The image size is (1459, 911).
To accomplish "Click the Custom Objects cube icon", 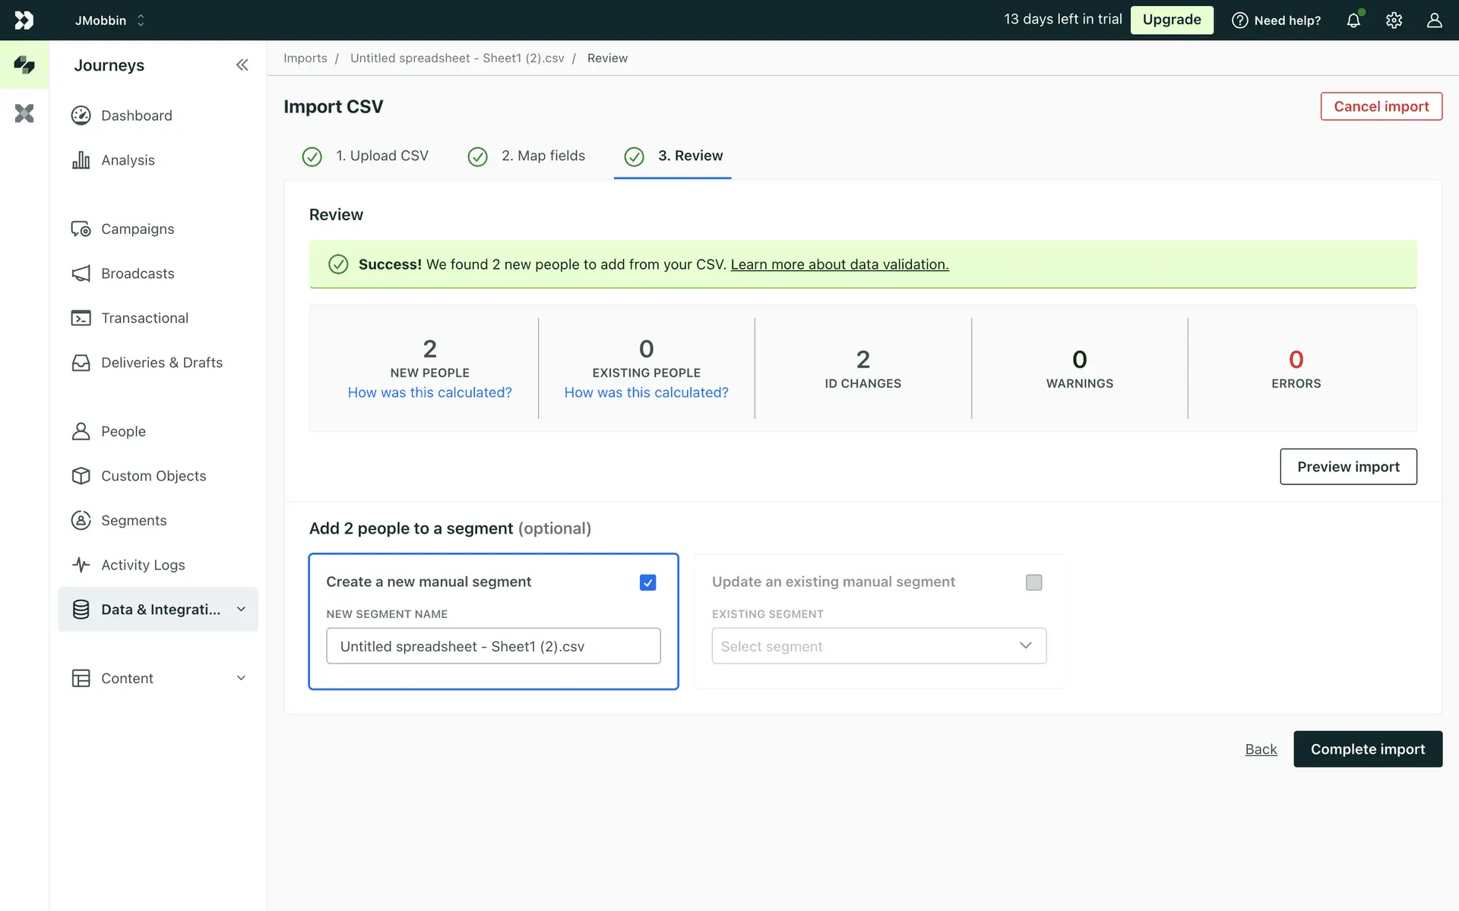I will click(x=81, y=476).
